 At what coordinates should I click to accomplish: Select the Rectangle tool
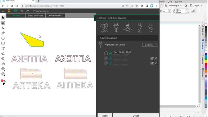coord(3,43)
